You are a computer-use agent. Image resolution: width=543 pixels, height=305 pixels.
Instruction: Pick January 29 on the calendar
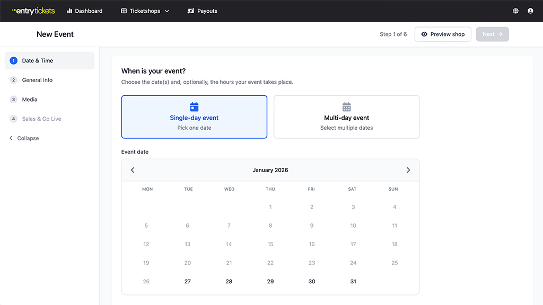pos(270,281)
